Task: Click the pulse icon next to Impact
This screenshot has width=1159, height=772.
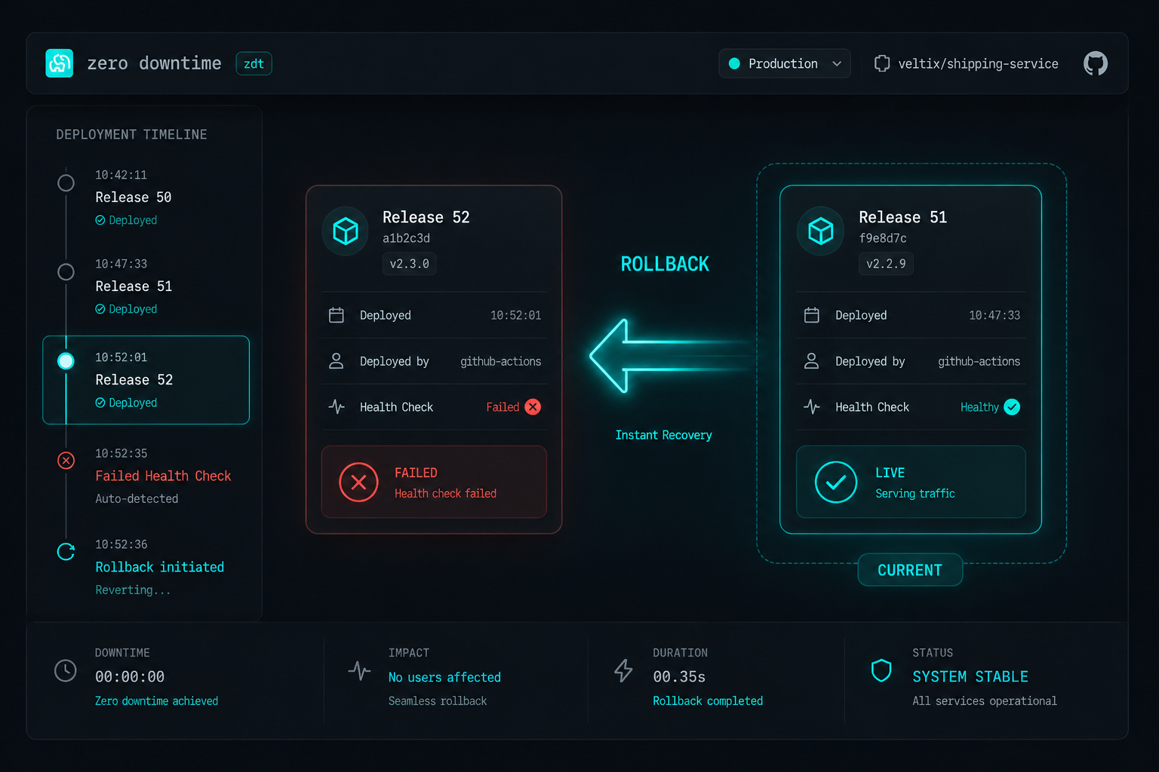Action: coord(359,670)
